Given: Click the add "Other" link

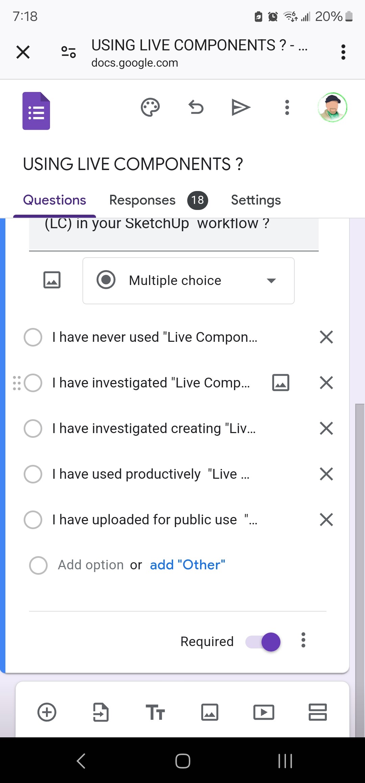Looking at the screenshot, I should 188,565.
